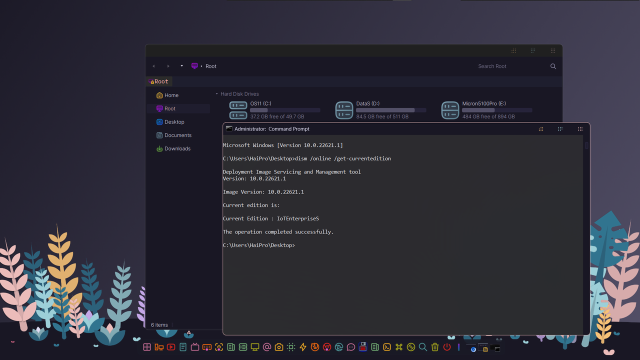Click "The operation completed successfully." line
Image resolution: width=640 pixels, height=360 pixels.
(278, 232)
